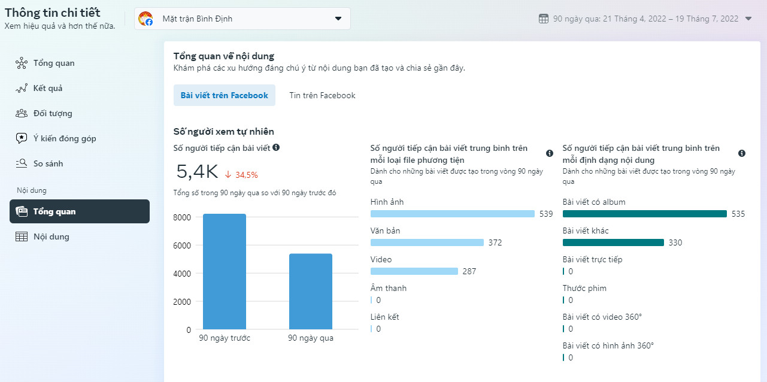Select the highlighted Tổng quan content item
The width and height of the screenshot is (767, 382).
pos(80,211)
